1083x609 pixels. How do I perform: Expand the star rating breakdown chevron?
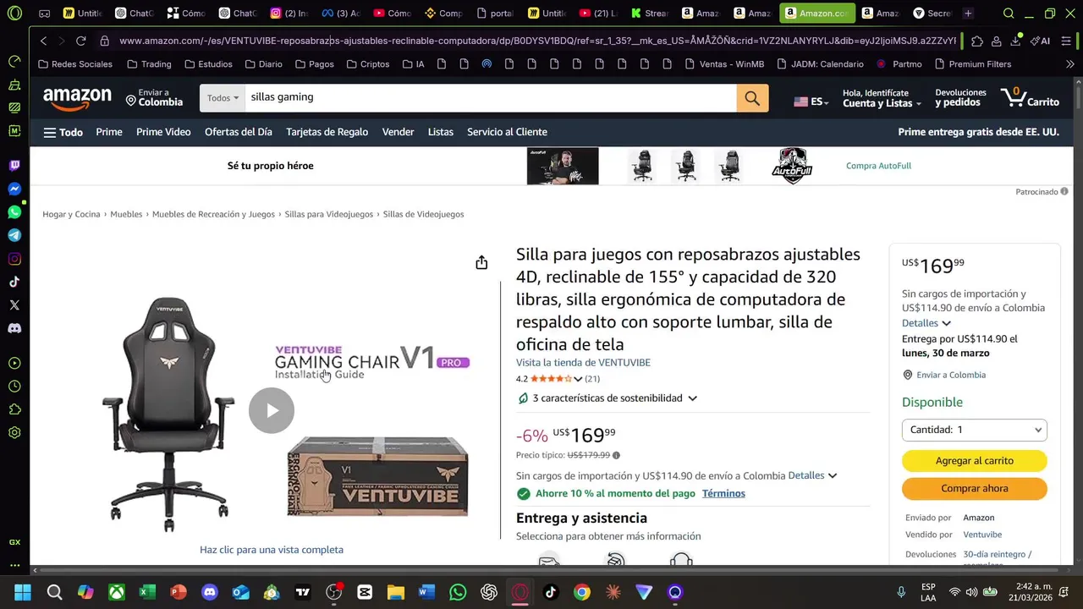pyautogui.click(x=578, y=379)
